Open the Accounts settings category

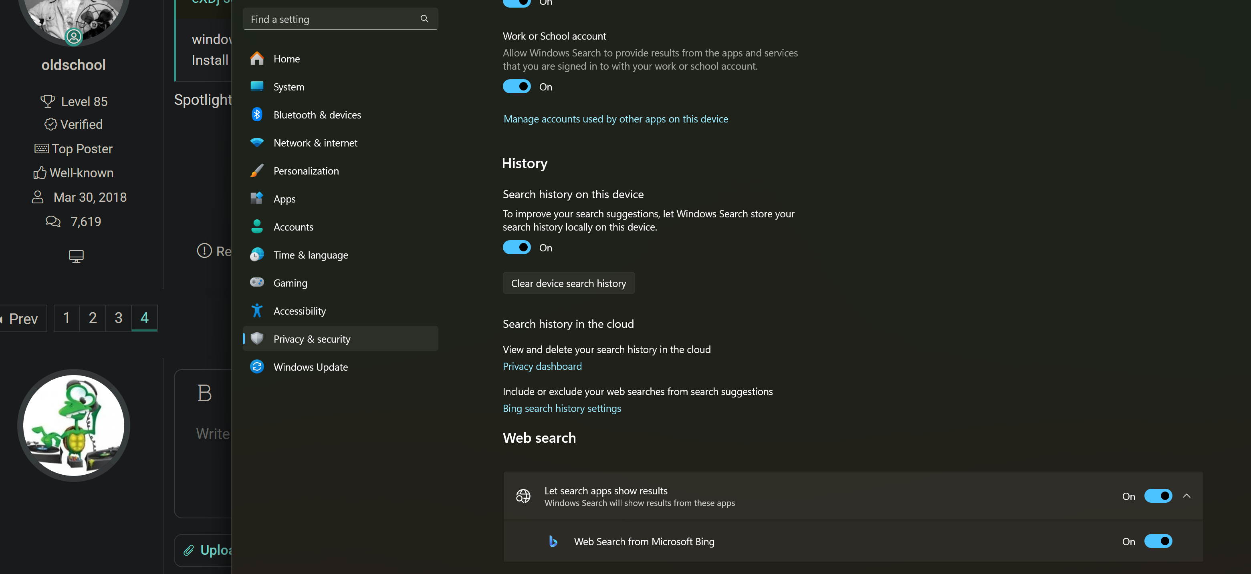coord(293,227)
